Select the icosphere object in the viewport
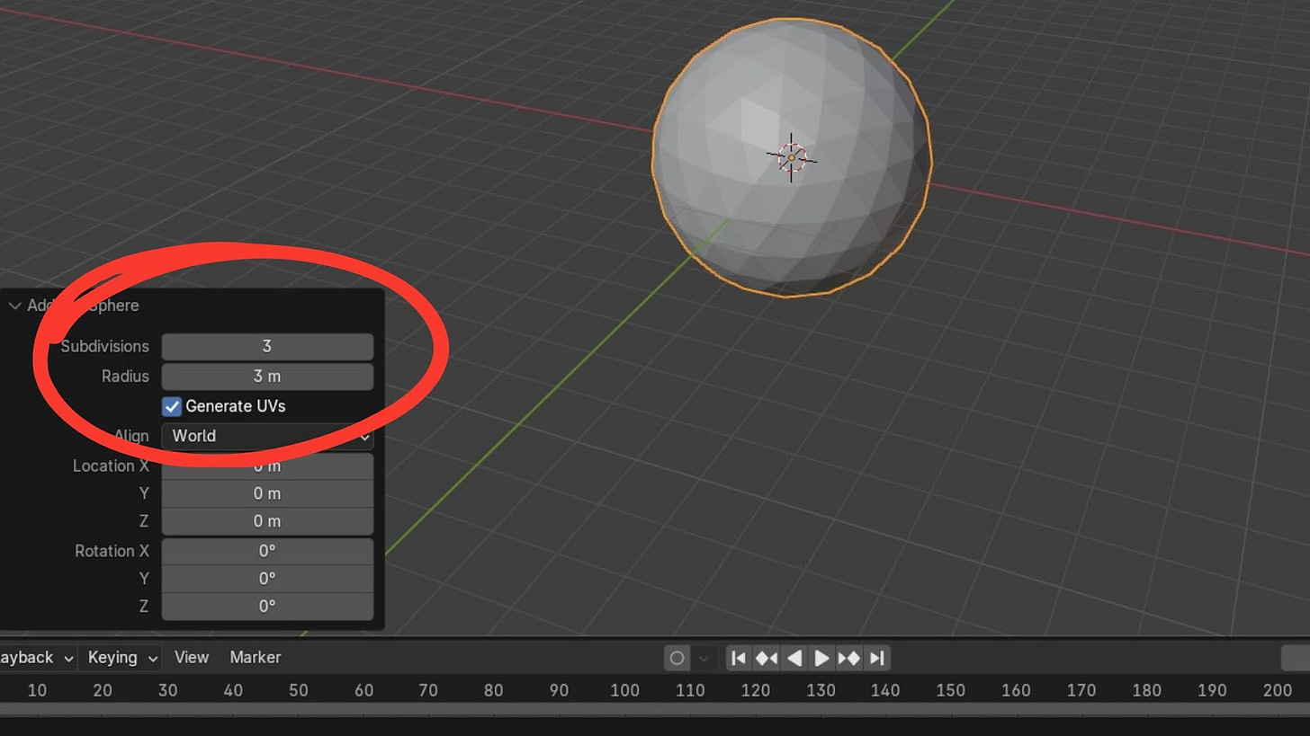1310x736 pixels. tap(792, 158)
